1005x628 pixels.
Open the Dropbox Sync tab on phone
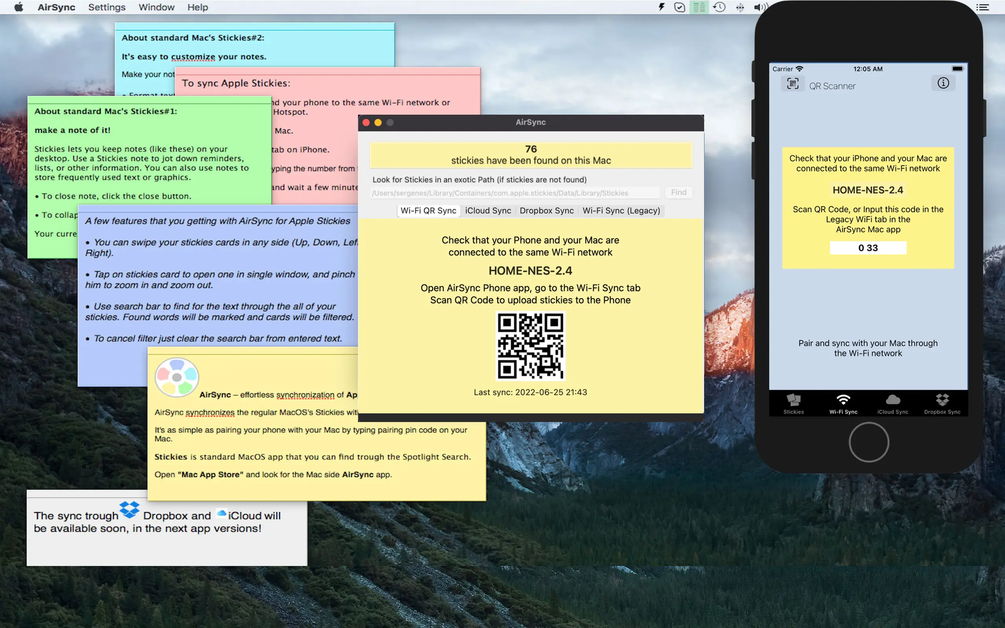(942, 404)
